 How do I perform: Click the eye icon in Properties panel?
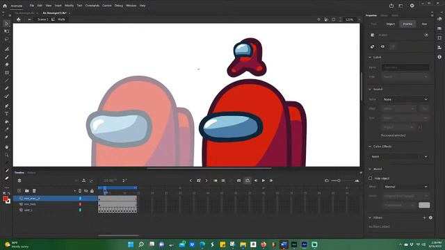coord(382,47)
